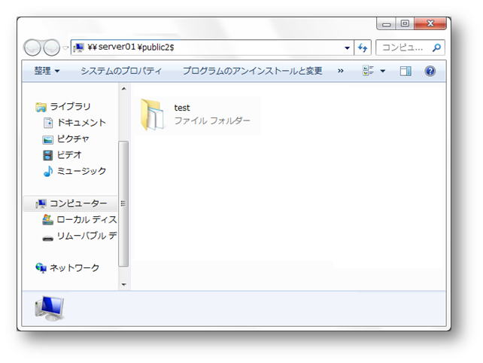Click into the search box
This screenshot has width=483, height=363.
point(410,47)
